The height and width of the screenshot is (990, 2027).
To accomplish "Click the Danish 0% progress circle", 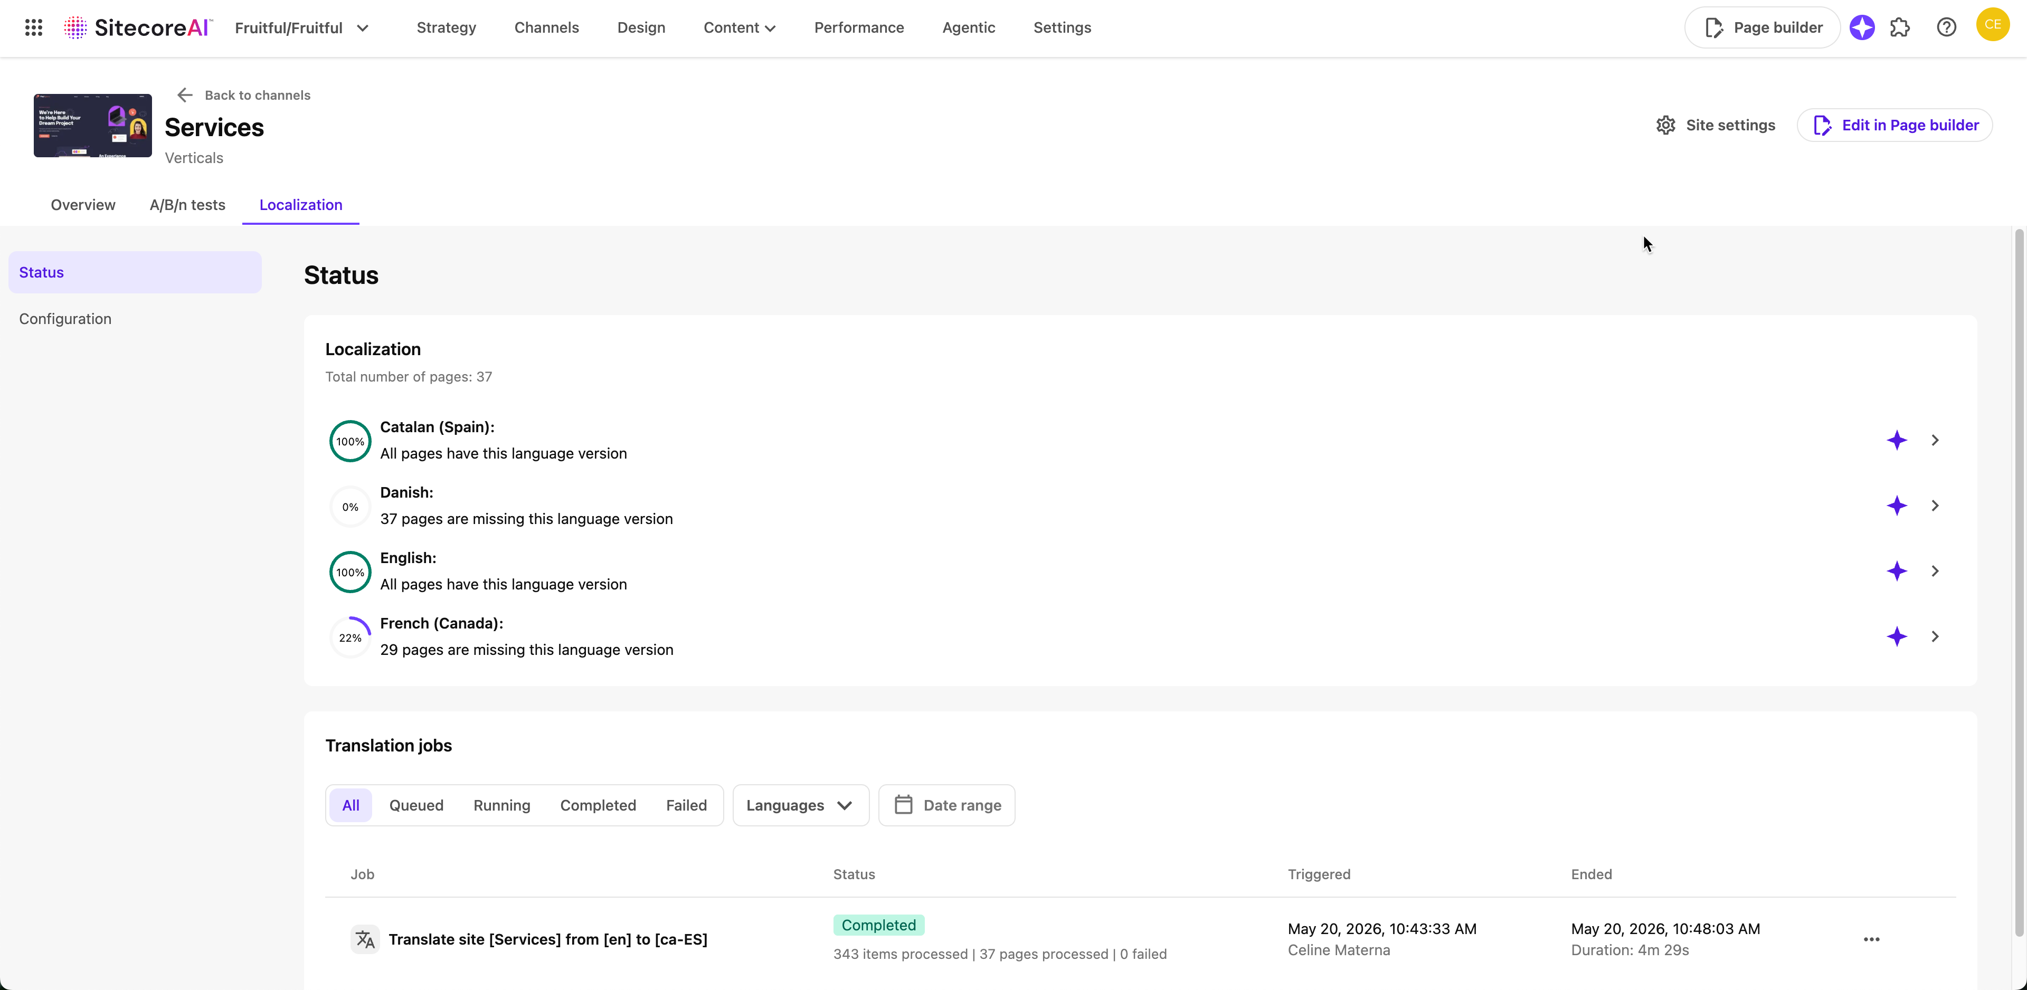I will pyautogui.click(x=350, y=507).
